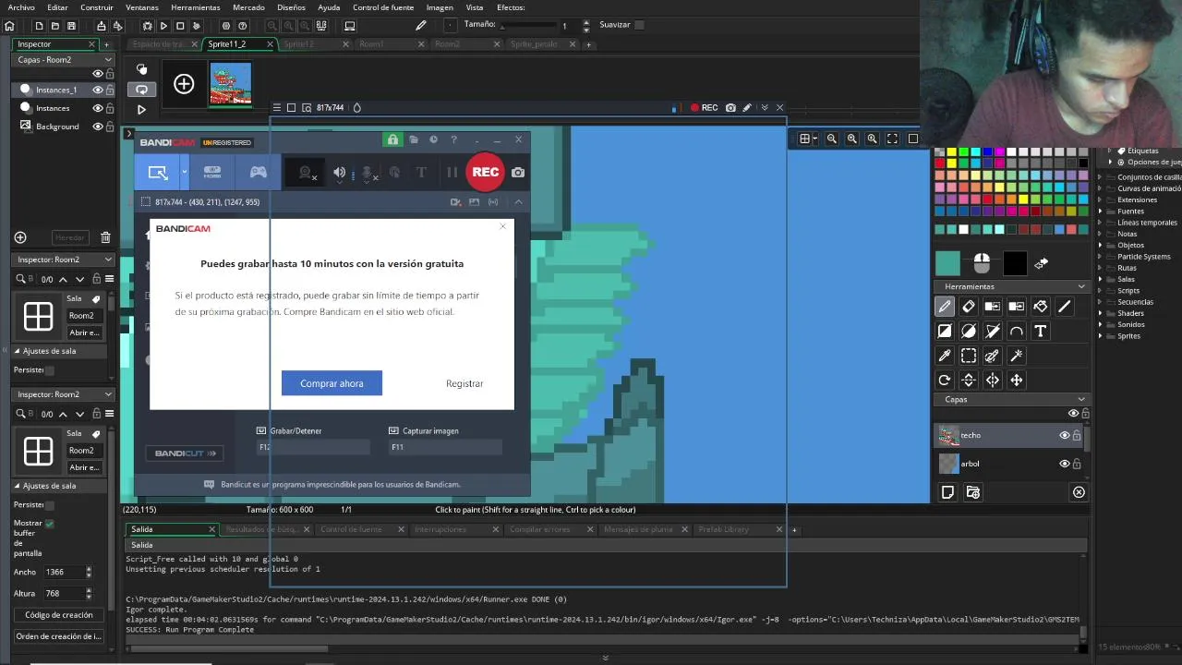1182x665 pixels.
Task: Stop the game with the Stop icon
Action: point(180,26)
